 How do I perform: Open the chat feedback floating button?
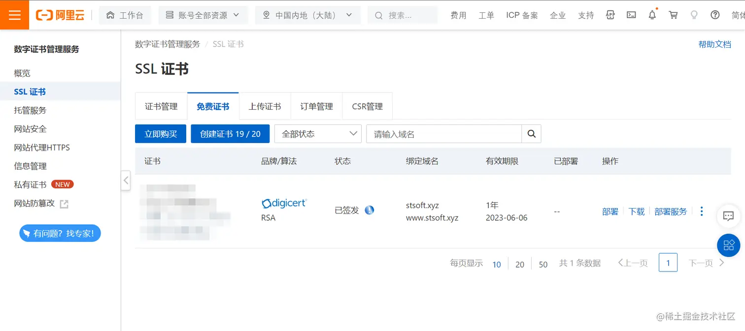click(728, 215)
